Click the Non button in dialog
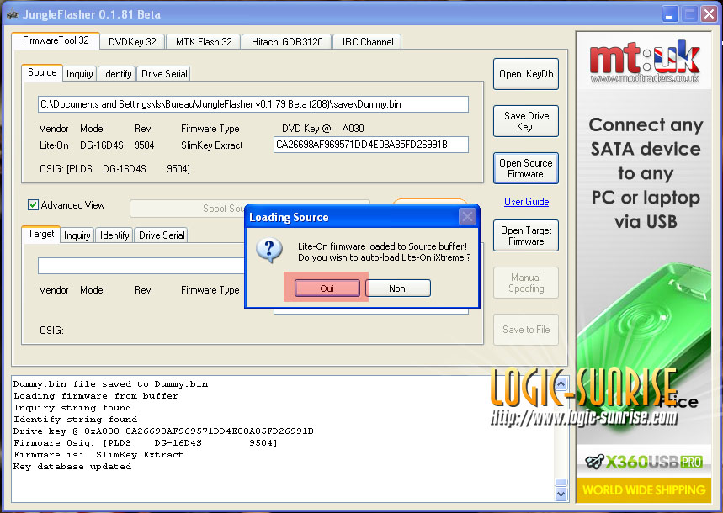This screenshot has height=513, width=723. [x=398, y=288]
